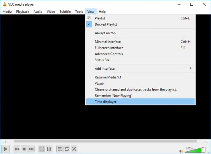The width and height of the screenshot is (211, 154).
Task: Skip to previous media track
Action: (17, 149)
